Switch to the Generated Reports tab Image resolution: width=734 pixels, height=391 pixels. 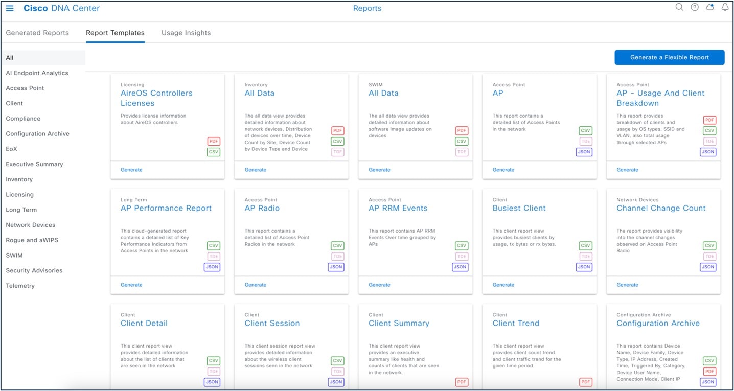[37, 33]
